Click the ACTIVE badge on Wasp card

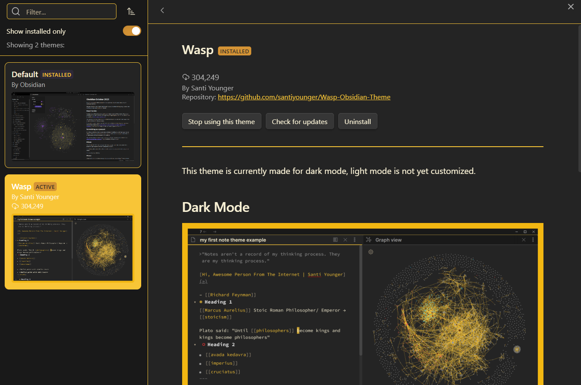coord(45,187)
